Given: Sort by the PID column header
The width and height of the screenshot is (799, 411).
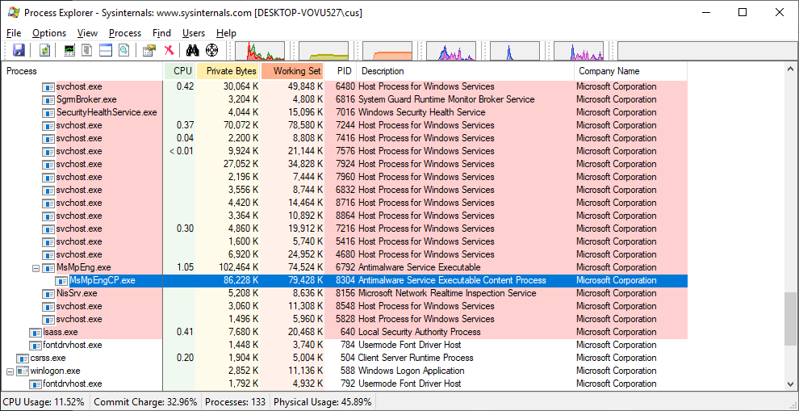Looking at the screenshot, I should coord(341,71).
